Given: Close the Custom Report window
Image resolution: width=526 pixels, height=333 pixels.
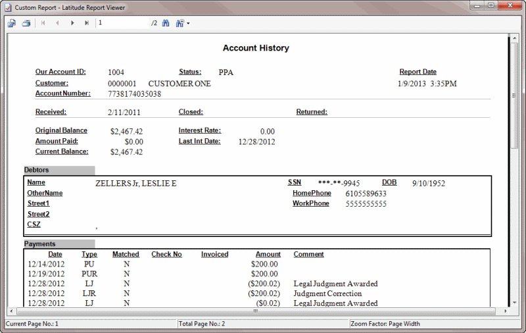Looking at the screenshot, I should (x=510, y=6).
